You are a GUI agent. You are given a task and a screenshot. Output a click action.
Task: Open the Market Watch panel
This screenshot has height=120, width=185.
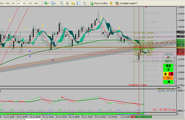coord(62,3)
